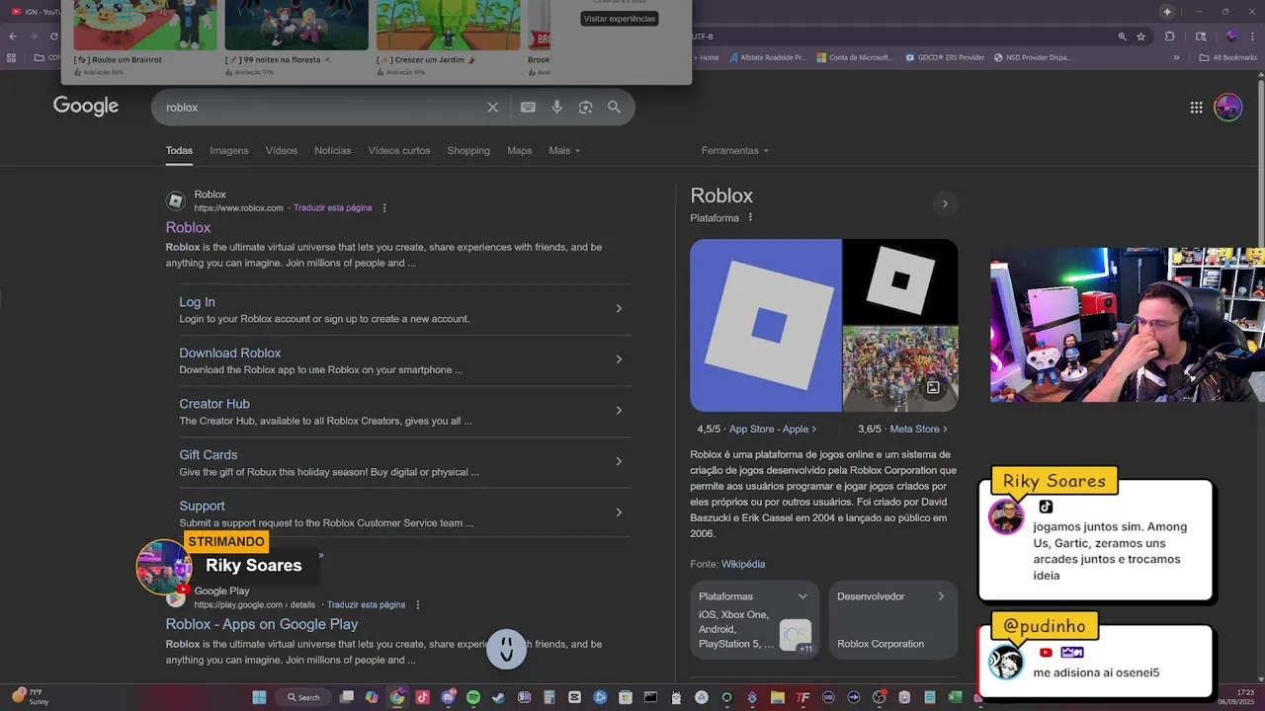Open Chrome profile avatar in toolbar
Viewport: 1265px width, 711px height.
click(1231, 37)
